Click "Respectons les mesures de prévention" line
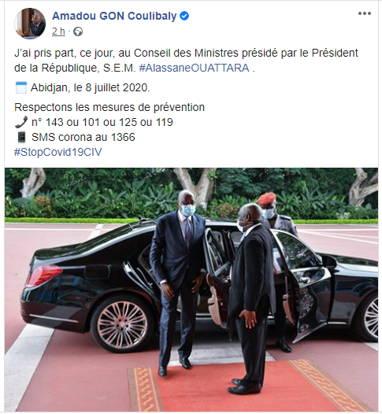 109,107
